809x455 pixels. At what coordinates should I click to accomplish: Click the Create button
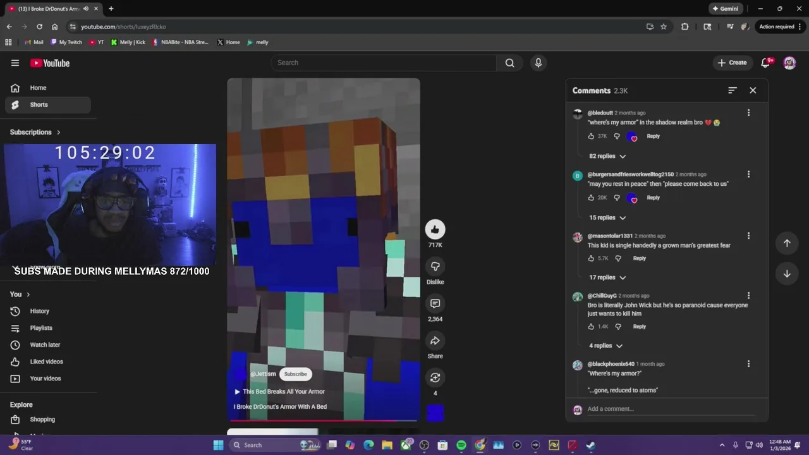733,63
